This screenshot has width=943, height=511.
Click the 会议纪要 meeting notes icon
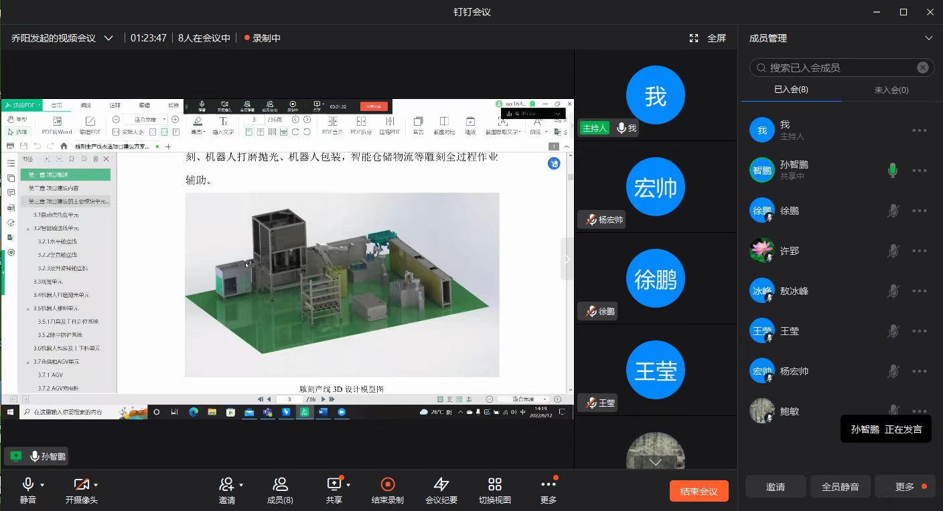[x=441, y=485]
